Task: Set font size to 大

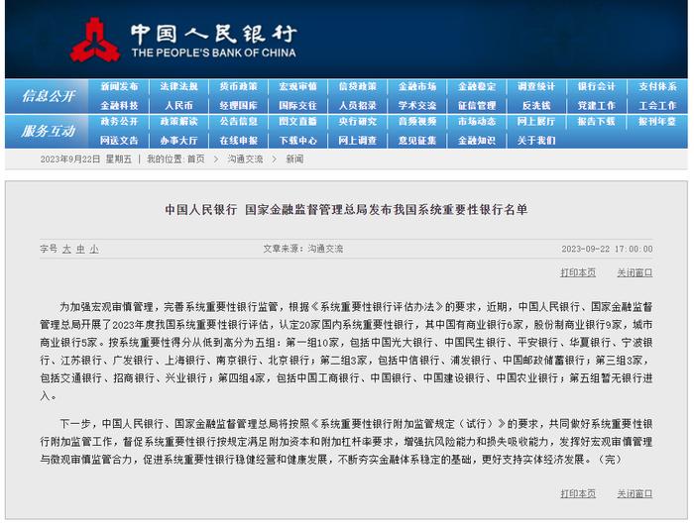Action: click(66, 249)
